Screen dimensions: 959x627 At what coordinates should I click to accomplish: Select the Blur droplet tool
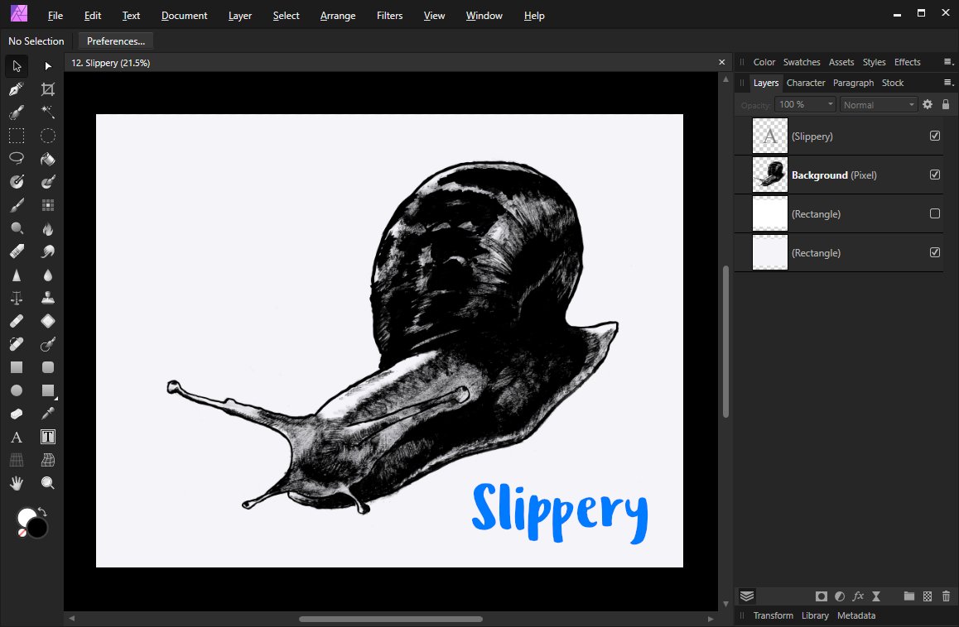48,275
